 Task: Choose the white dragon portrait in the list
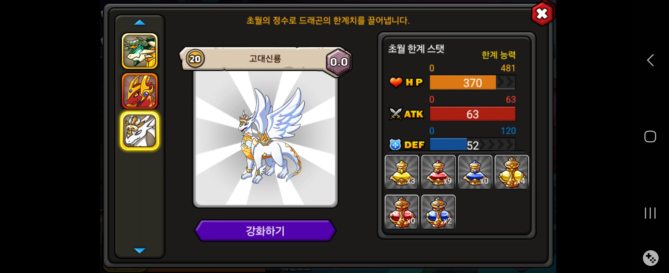(140, 131)
